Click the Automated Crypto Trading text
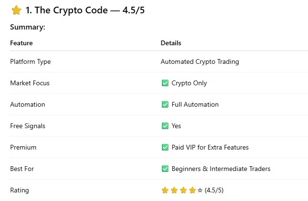Screen dimensions: 308x201 [200, 62]
